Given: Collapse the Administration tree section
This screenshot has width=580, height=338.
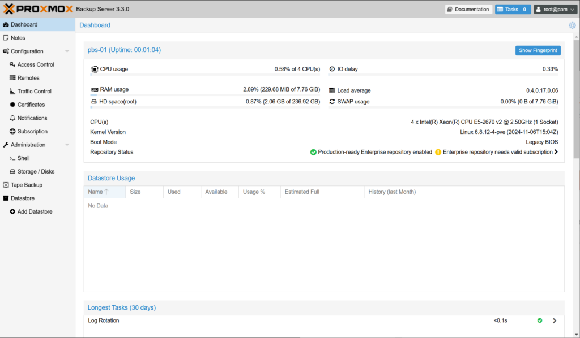Looking at the screenshot, I should [67, 145].
